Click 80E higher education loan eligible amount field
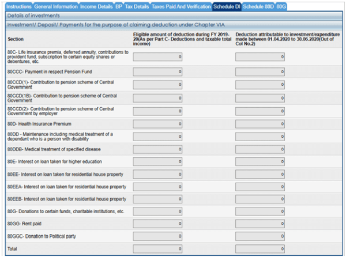The height and width of the screenshot is (257, 346). coord(157,161)
